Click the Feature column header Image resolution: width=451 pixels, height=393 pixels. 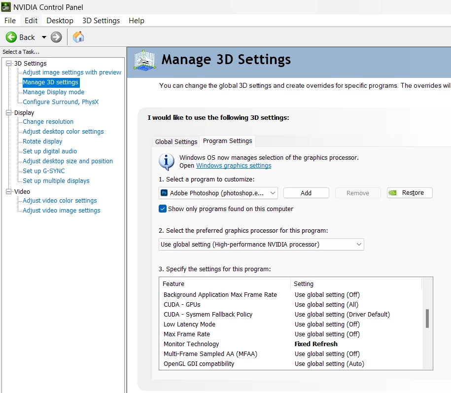point(225,284)
